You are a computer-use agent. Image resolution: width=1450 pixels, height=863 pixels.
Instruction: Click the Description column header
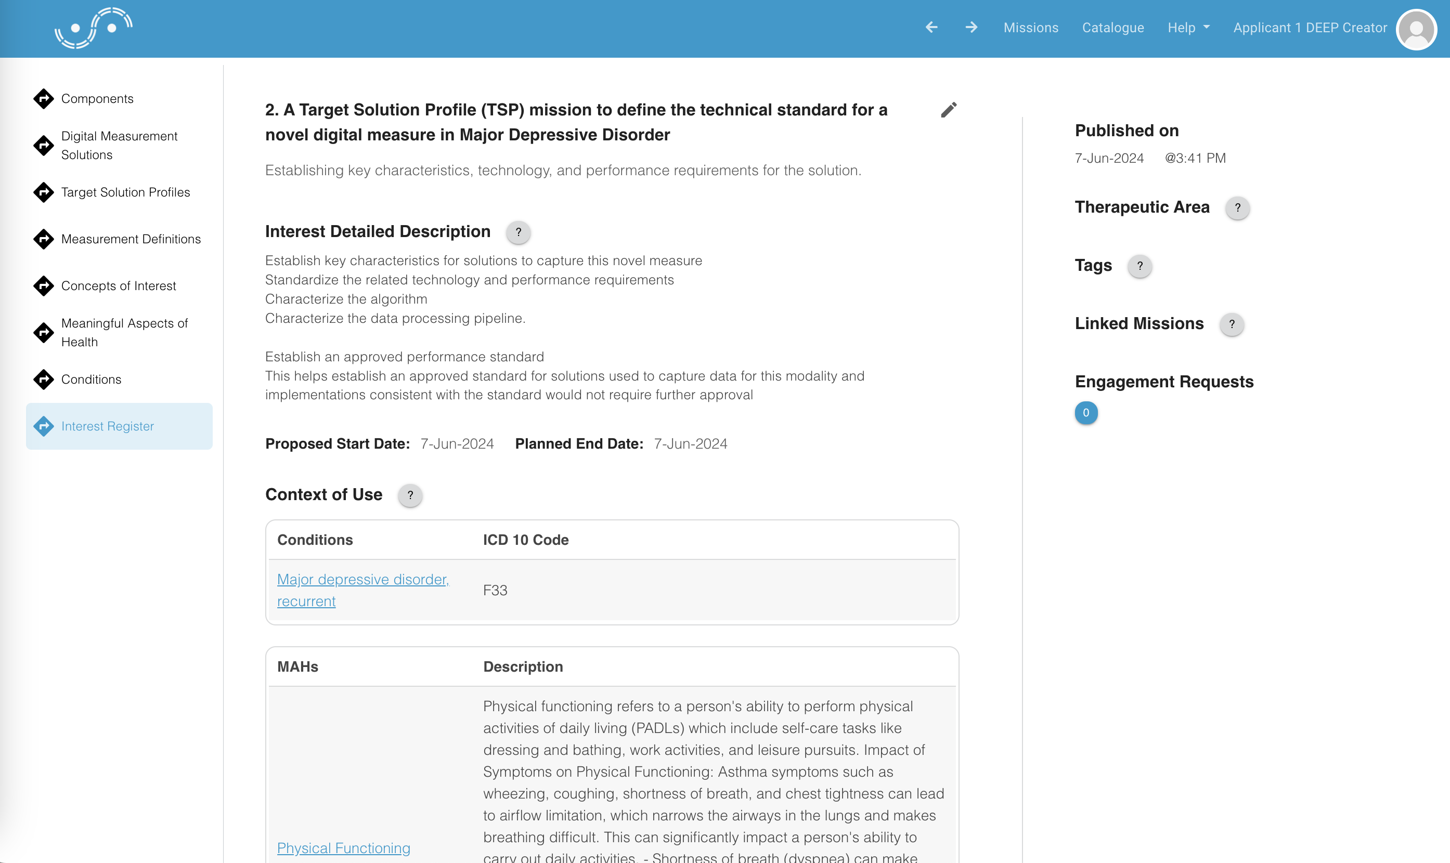(523, 666)
